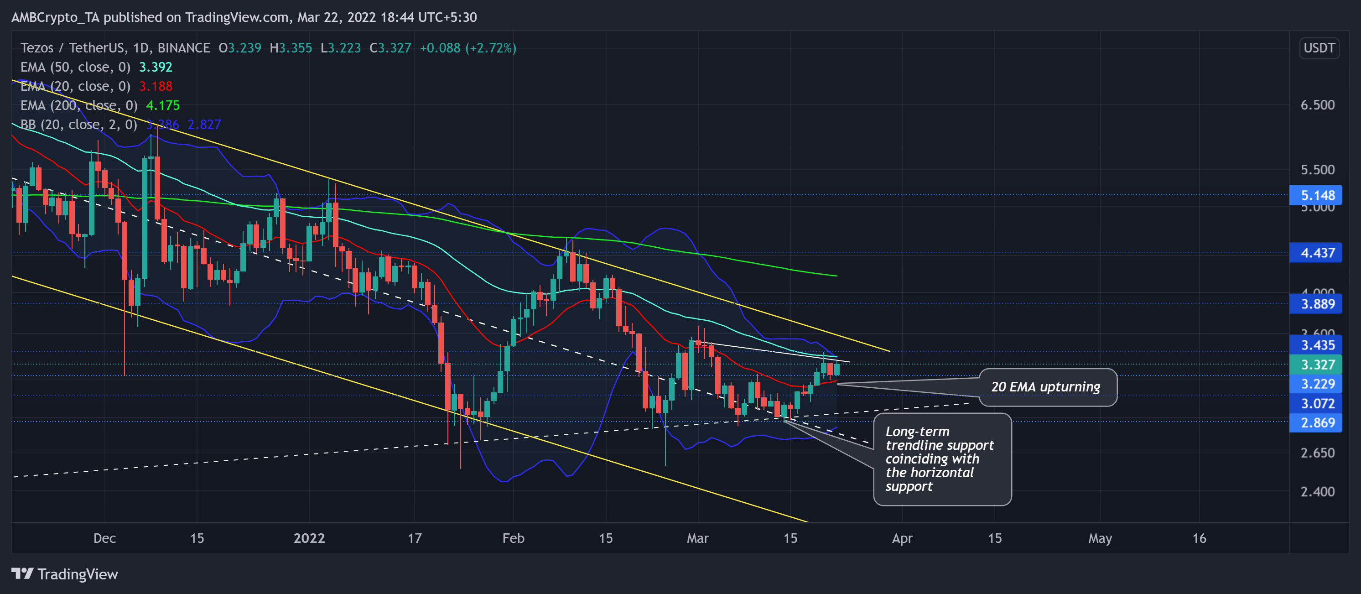Click the 2.400 price axis value
The height and width of the screenshot is (594, 1361).
point(1317,491)
